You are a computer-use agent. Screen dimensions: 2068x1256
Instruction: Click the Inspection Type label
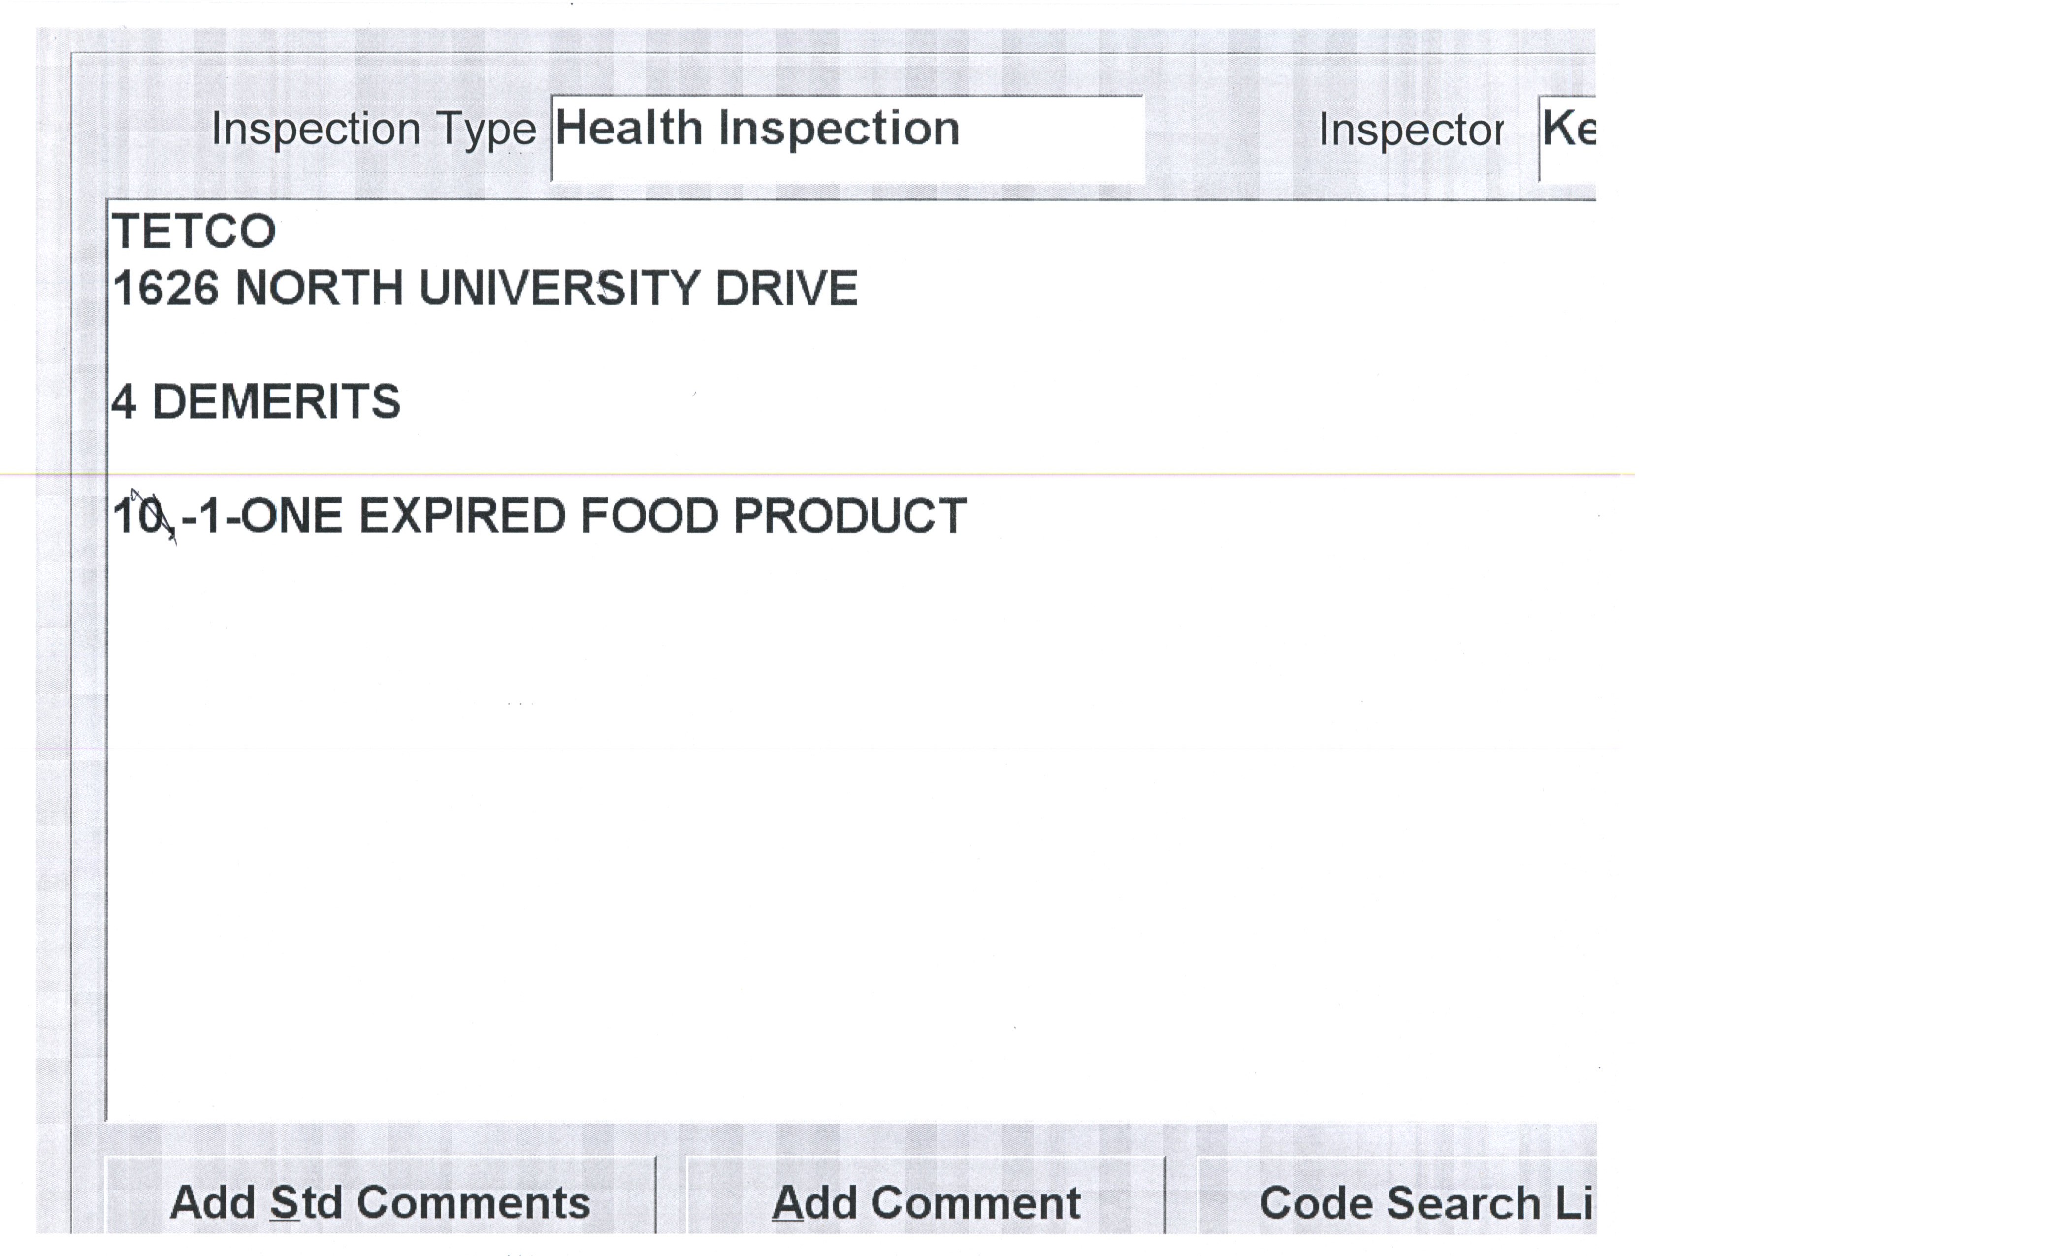click(374, 129)
